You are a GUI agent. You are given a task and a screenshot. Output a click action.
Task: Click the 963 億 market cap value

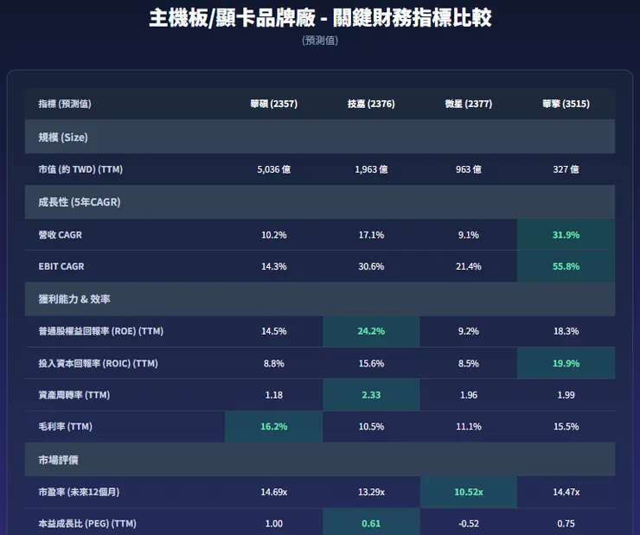469,169
